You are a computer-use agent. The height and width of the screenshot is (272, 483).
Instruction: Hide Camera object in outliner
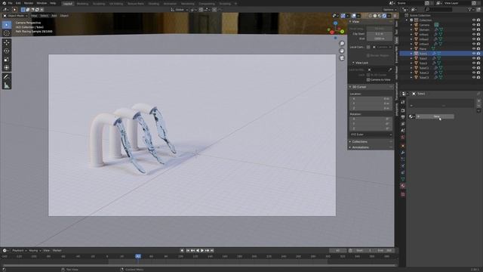click(474, 25)
